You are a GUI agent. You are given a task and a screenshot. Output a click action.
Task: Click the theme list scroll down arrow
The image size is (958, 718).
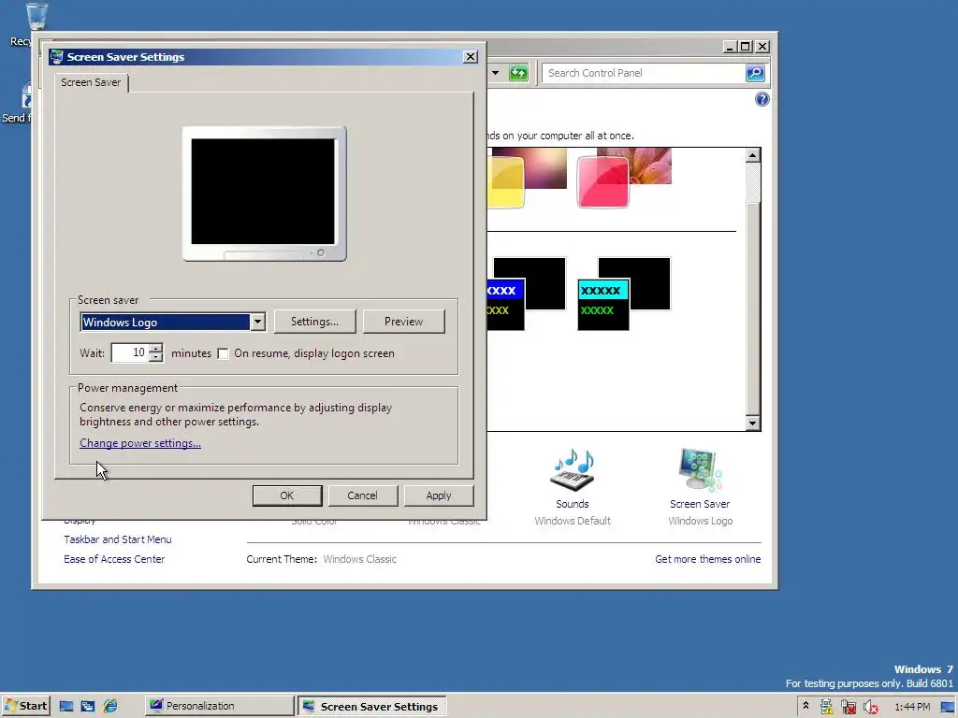point(753,424)
